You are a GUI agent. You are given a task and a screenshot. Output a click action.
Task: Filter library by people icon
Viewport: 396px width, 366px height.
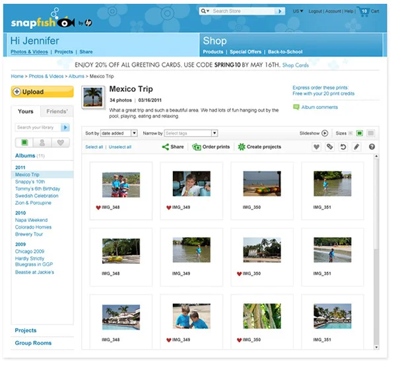(x=42, y=143)
